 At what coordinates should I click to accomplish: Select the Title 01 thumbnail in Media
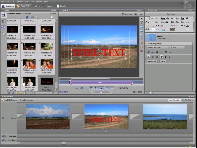point(47,81)
